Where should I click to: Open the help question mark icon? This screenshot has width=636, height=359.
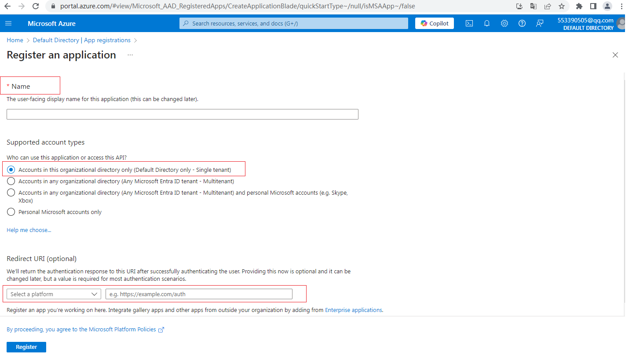pyautogui.click(x=522, y=23)
